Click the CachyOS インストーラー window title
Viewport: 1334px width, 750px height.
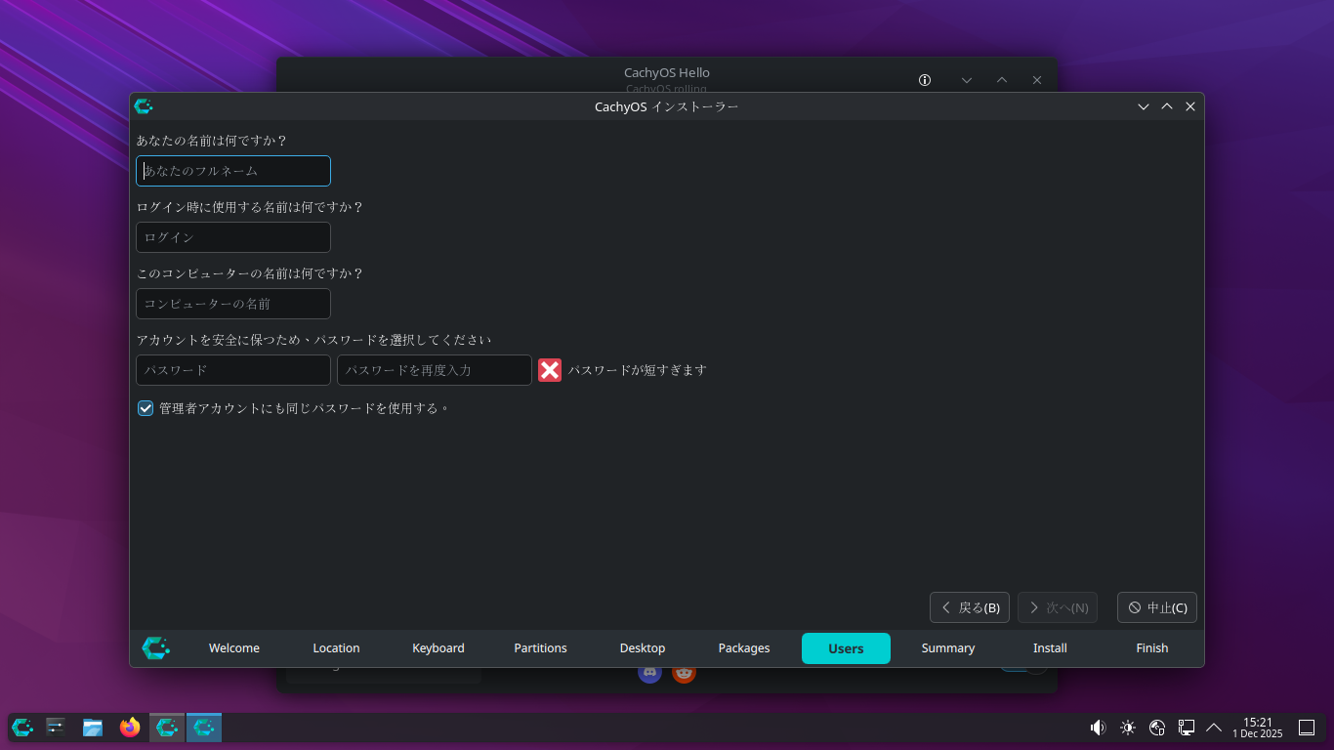(x=667, y=106)
